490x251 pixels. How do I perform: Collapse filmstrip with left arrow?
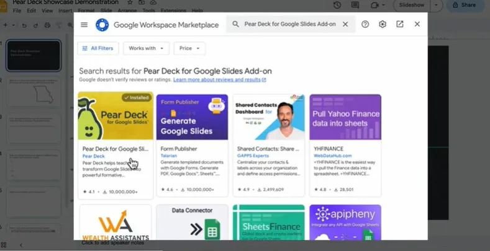[x=21, y=245]
